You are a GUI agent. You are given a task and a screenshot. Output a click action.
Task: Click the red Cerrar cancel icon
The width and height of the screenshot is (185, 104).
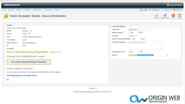173,15
